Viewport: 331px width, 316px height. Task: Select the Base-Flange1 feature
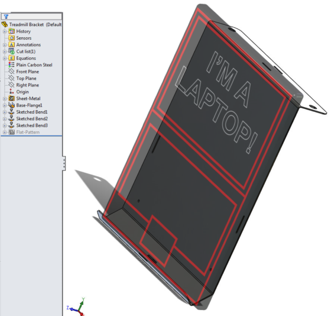coord(30,105)
